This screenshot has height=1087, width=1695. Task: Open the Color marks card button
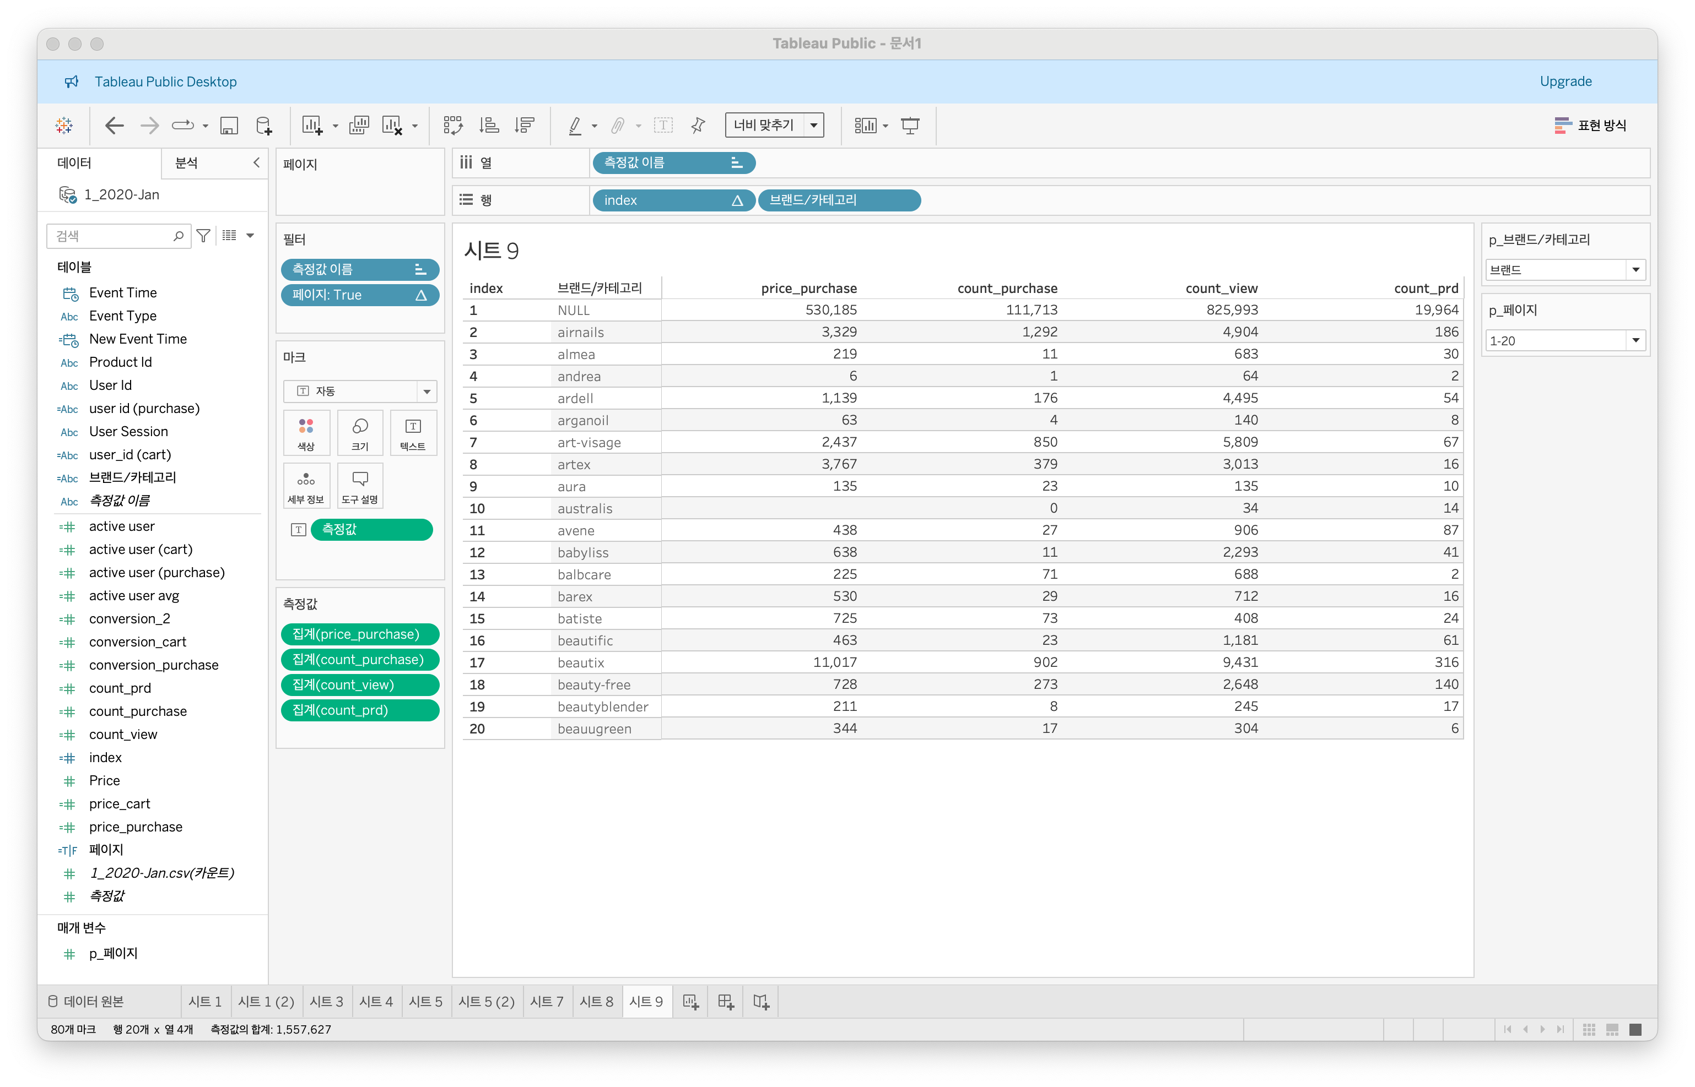pyautogui.click(x=306, y=433)
